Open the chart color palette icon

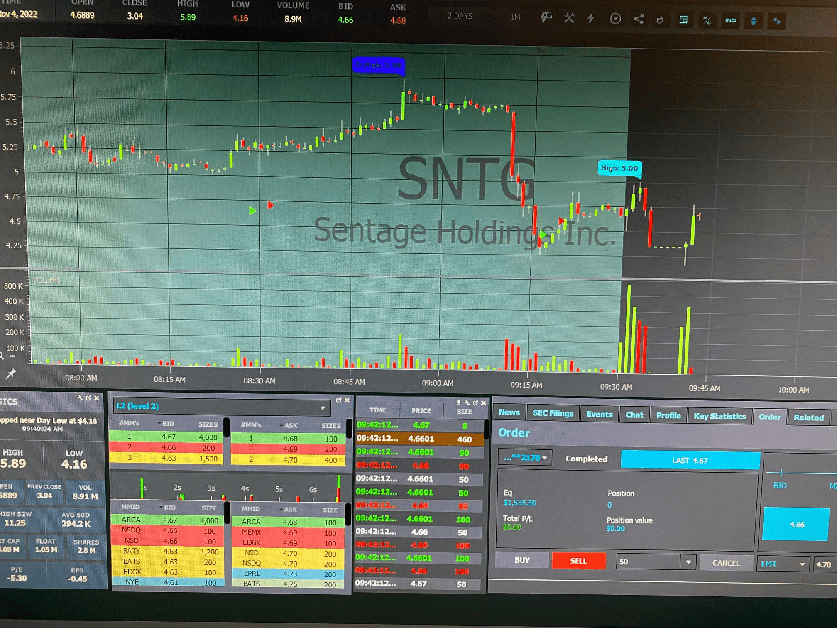click(546, 17)
